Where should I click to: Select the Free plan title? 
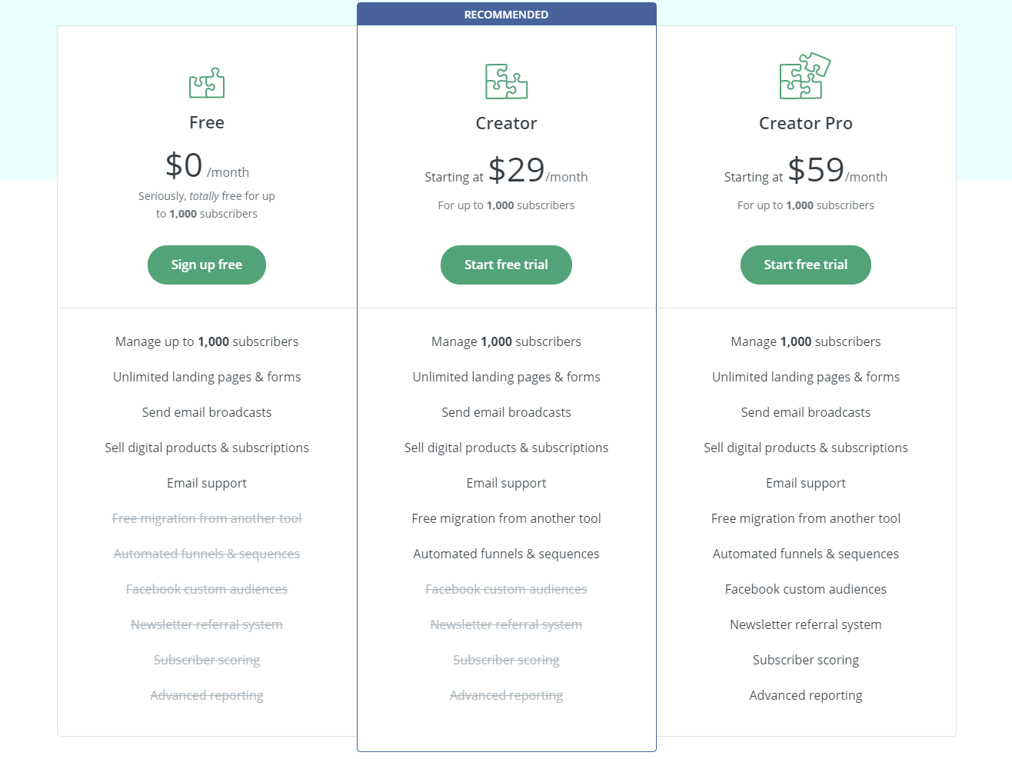click(x=207, y=122)
